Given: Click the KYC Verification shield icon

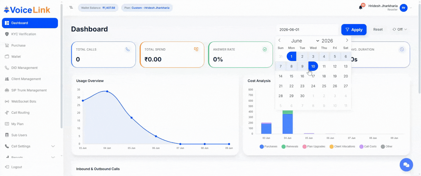Looking at the screenshot, I should pos(7,34).
